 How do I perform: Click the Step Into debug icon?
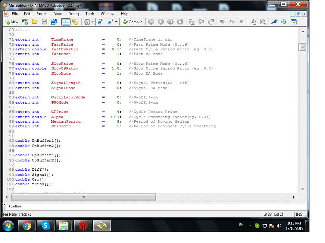192,22
